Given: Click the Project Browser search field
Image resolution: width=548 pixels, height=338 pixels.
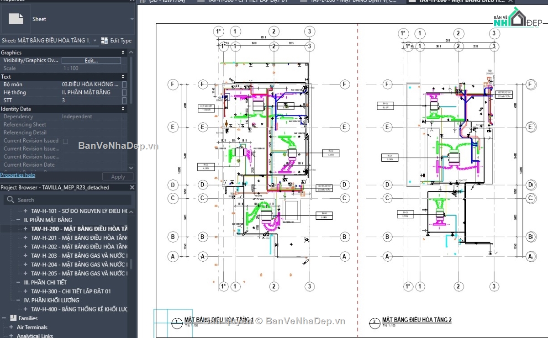Looking at the screenshot, I should pyautogui.click(x=67, y=200).
